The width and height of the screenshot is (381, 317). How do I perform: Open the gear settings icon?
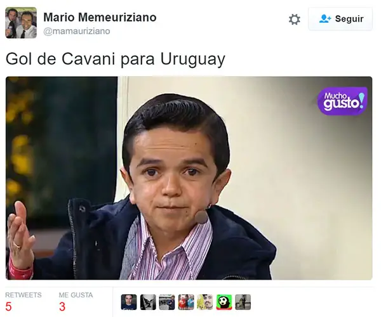[x=294, y=19]
